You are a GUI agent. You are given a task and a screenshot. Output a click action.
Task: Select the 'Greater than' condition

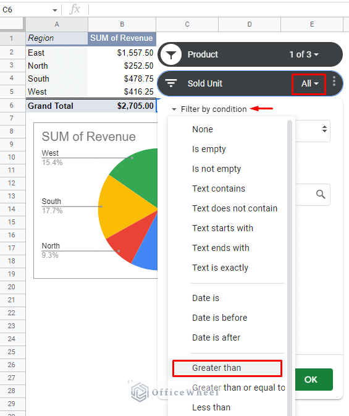tap(227, 368)
